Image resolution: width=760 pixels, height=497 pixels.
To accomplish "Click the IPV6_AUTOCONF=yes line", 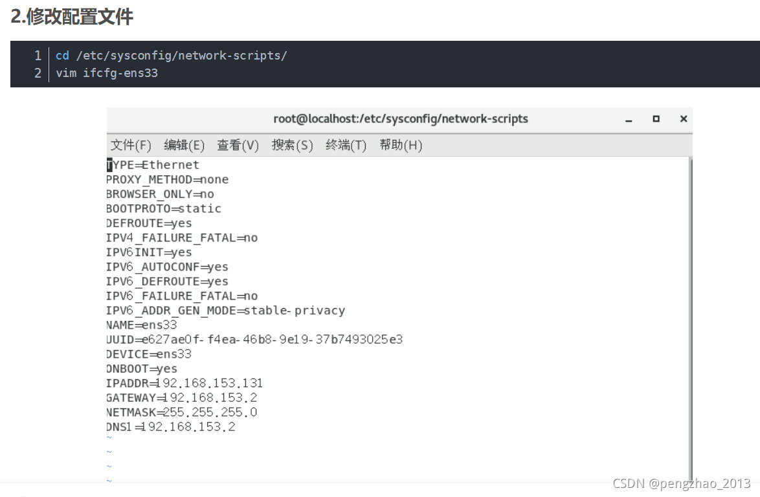I will [167, 267].
